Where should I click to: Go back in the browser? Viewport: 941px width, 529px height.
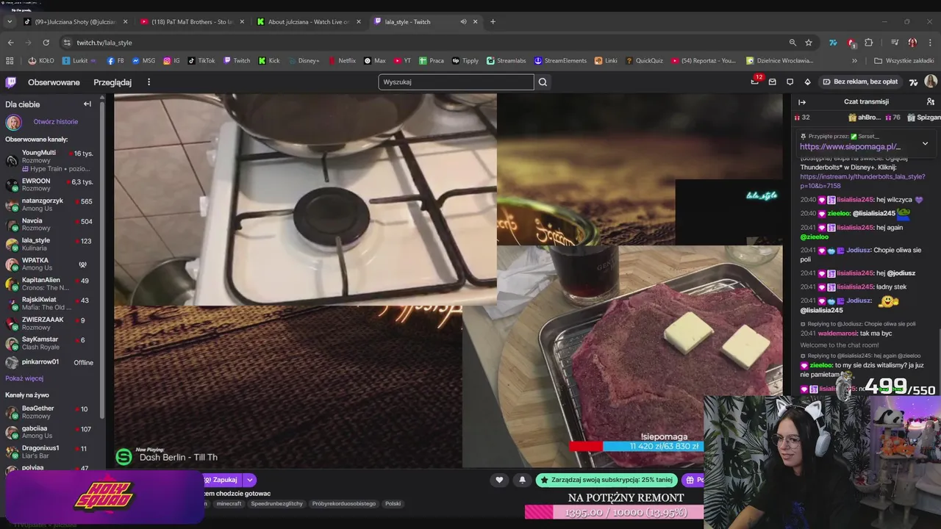(x=10, y=43)
